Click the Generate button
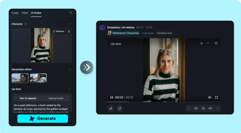Screen dimensions: 241x133 tap(43, 118)
